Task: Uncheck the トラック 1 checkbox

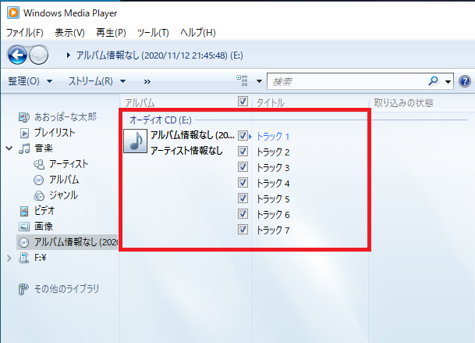Action: (243, 135)
